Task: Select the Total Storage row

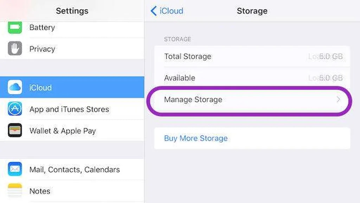Action: (187, 56)
